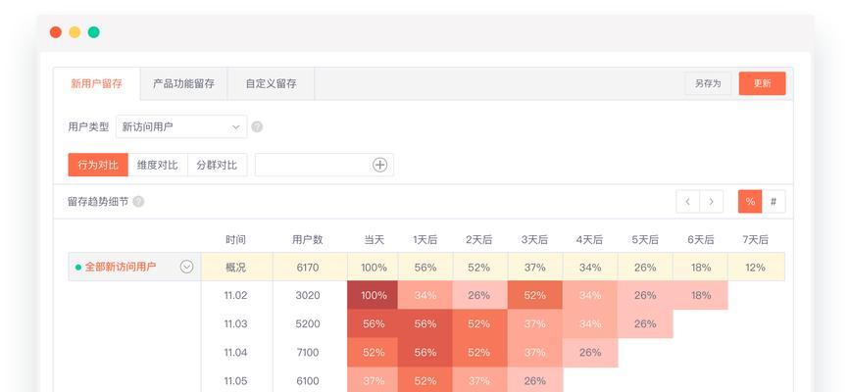
Task: Open the 产品功能留存 tab
Action: pyautogui.click(x=183, y=84)
